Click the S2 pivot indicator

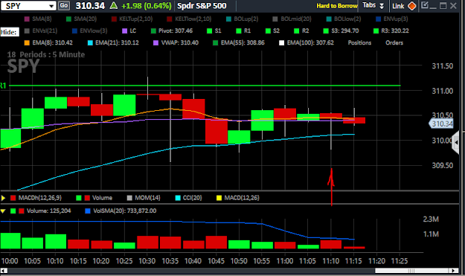click(272, 31)
